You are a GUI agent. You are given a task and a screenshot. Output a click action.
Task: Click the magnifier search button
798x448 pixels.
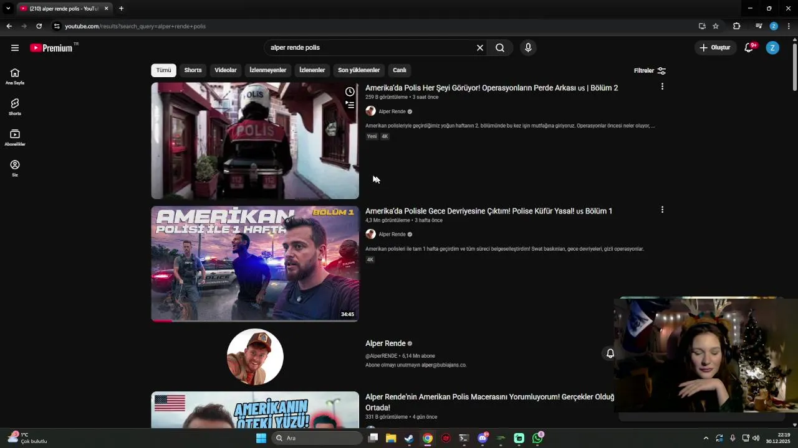[x=500, y=48]
